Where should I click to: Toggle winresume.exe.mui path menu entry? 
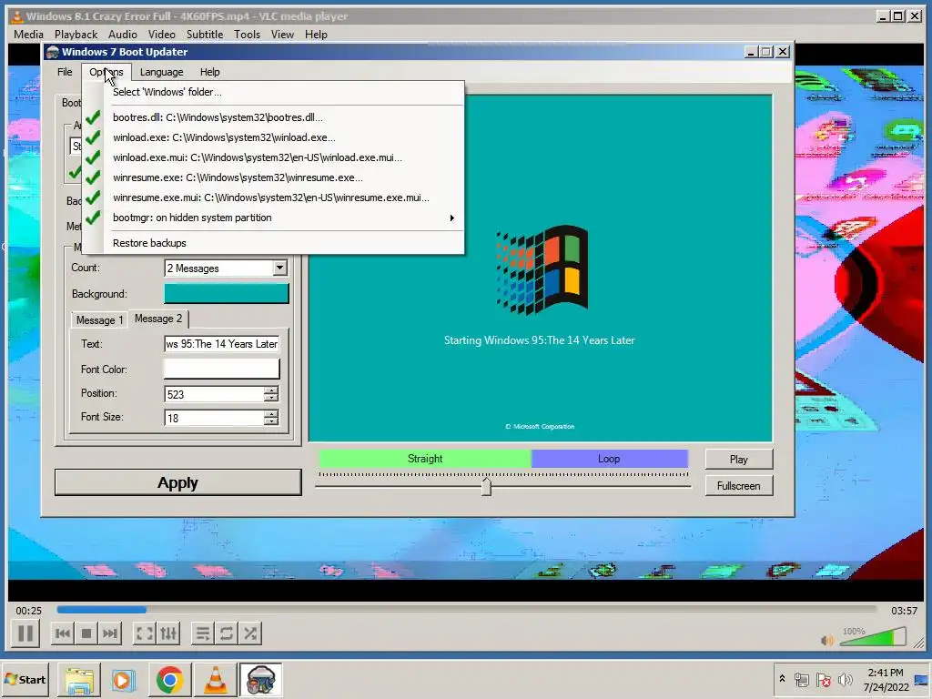click(x=273, y=198)
